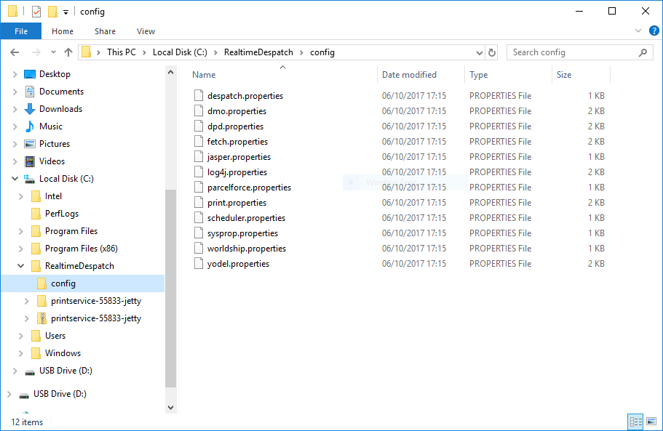Viewport: 663px width, 431px height.
Task: Click the Help question mark icon
Action: tap(654, 31)
